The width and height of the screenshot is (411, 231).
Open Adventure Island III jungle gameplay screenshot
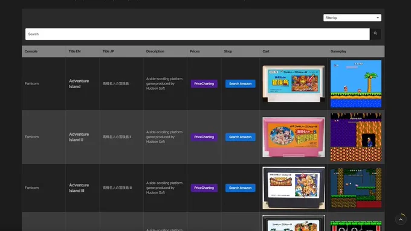click(356, 188)
